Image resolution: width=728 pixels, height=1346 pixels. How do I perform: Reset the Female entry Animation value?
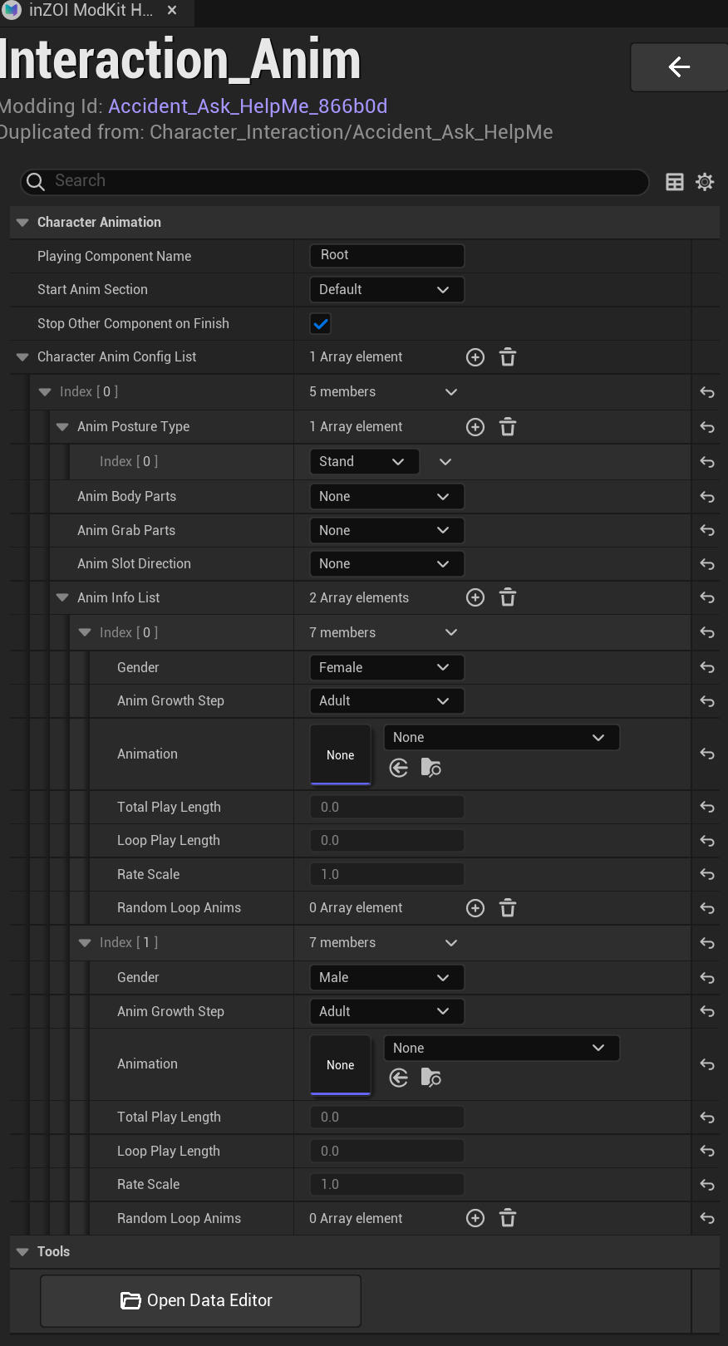click(707, 754)
